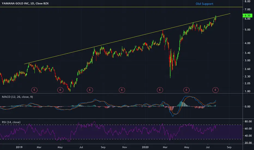Click the Sep label at far right of time axis
Screen dimensions: 254x150
tap(229, 147)
